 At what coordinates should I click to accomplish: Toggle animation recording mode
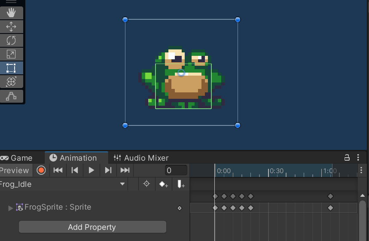(x=41, y=171)
